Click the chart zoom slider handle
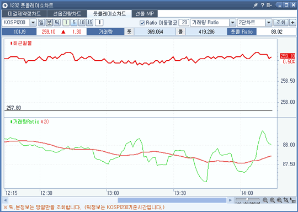Image resolution: width=298 pixels, height=212 pixels. tap(247, 199)
